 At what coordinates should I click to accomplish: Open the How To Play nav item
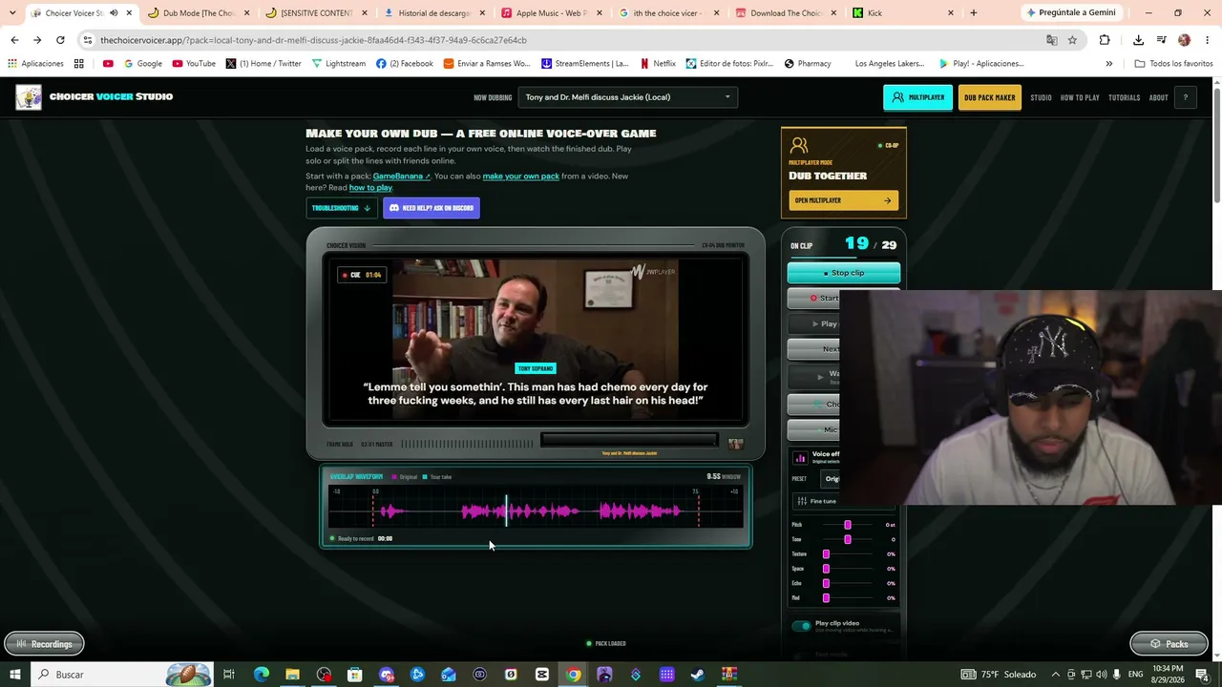[x=1080, y=97]
